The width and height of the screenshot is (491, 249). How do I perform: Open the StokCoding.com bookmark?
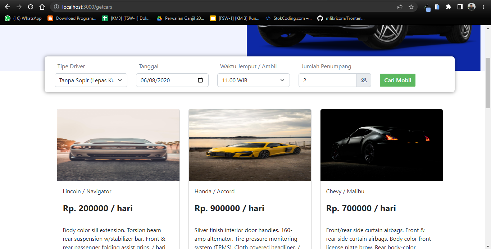[288, 18]
